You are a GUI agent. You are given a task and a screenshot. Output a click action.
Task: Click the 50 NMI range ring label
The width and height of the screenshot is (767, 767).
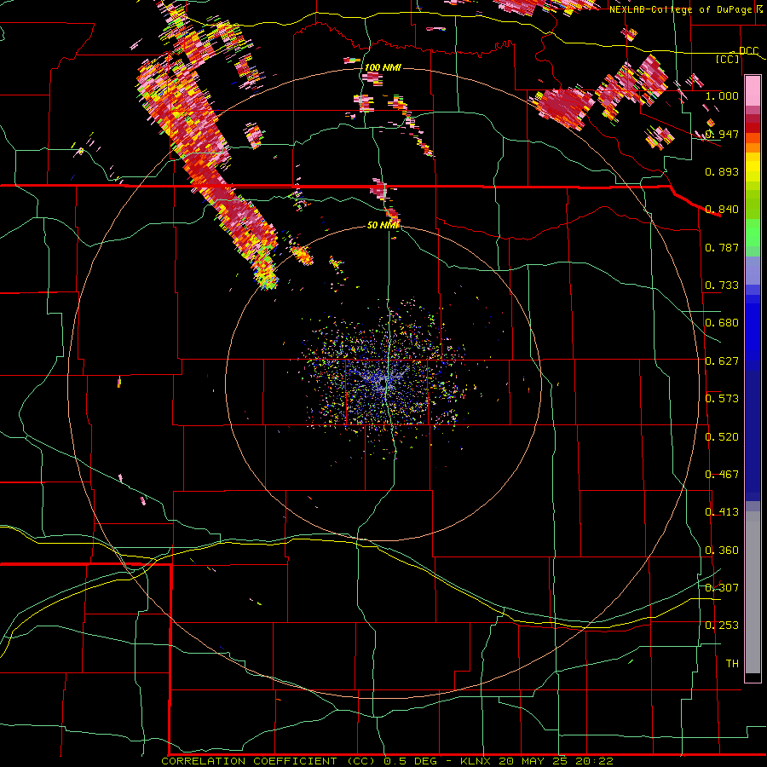pyautogui.click(x=383, y=225)
